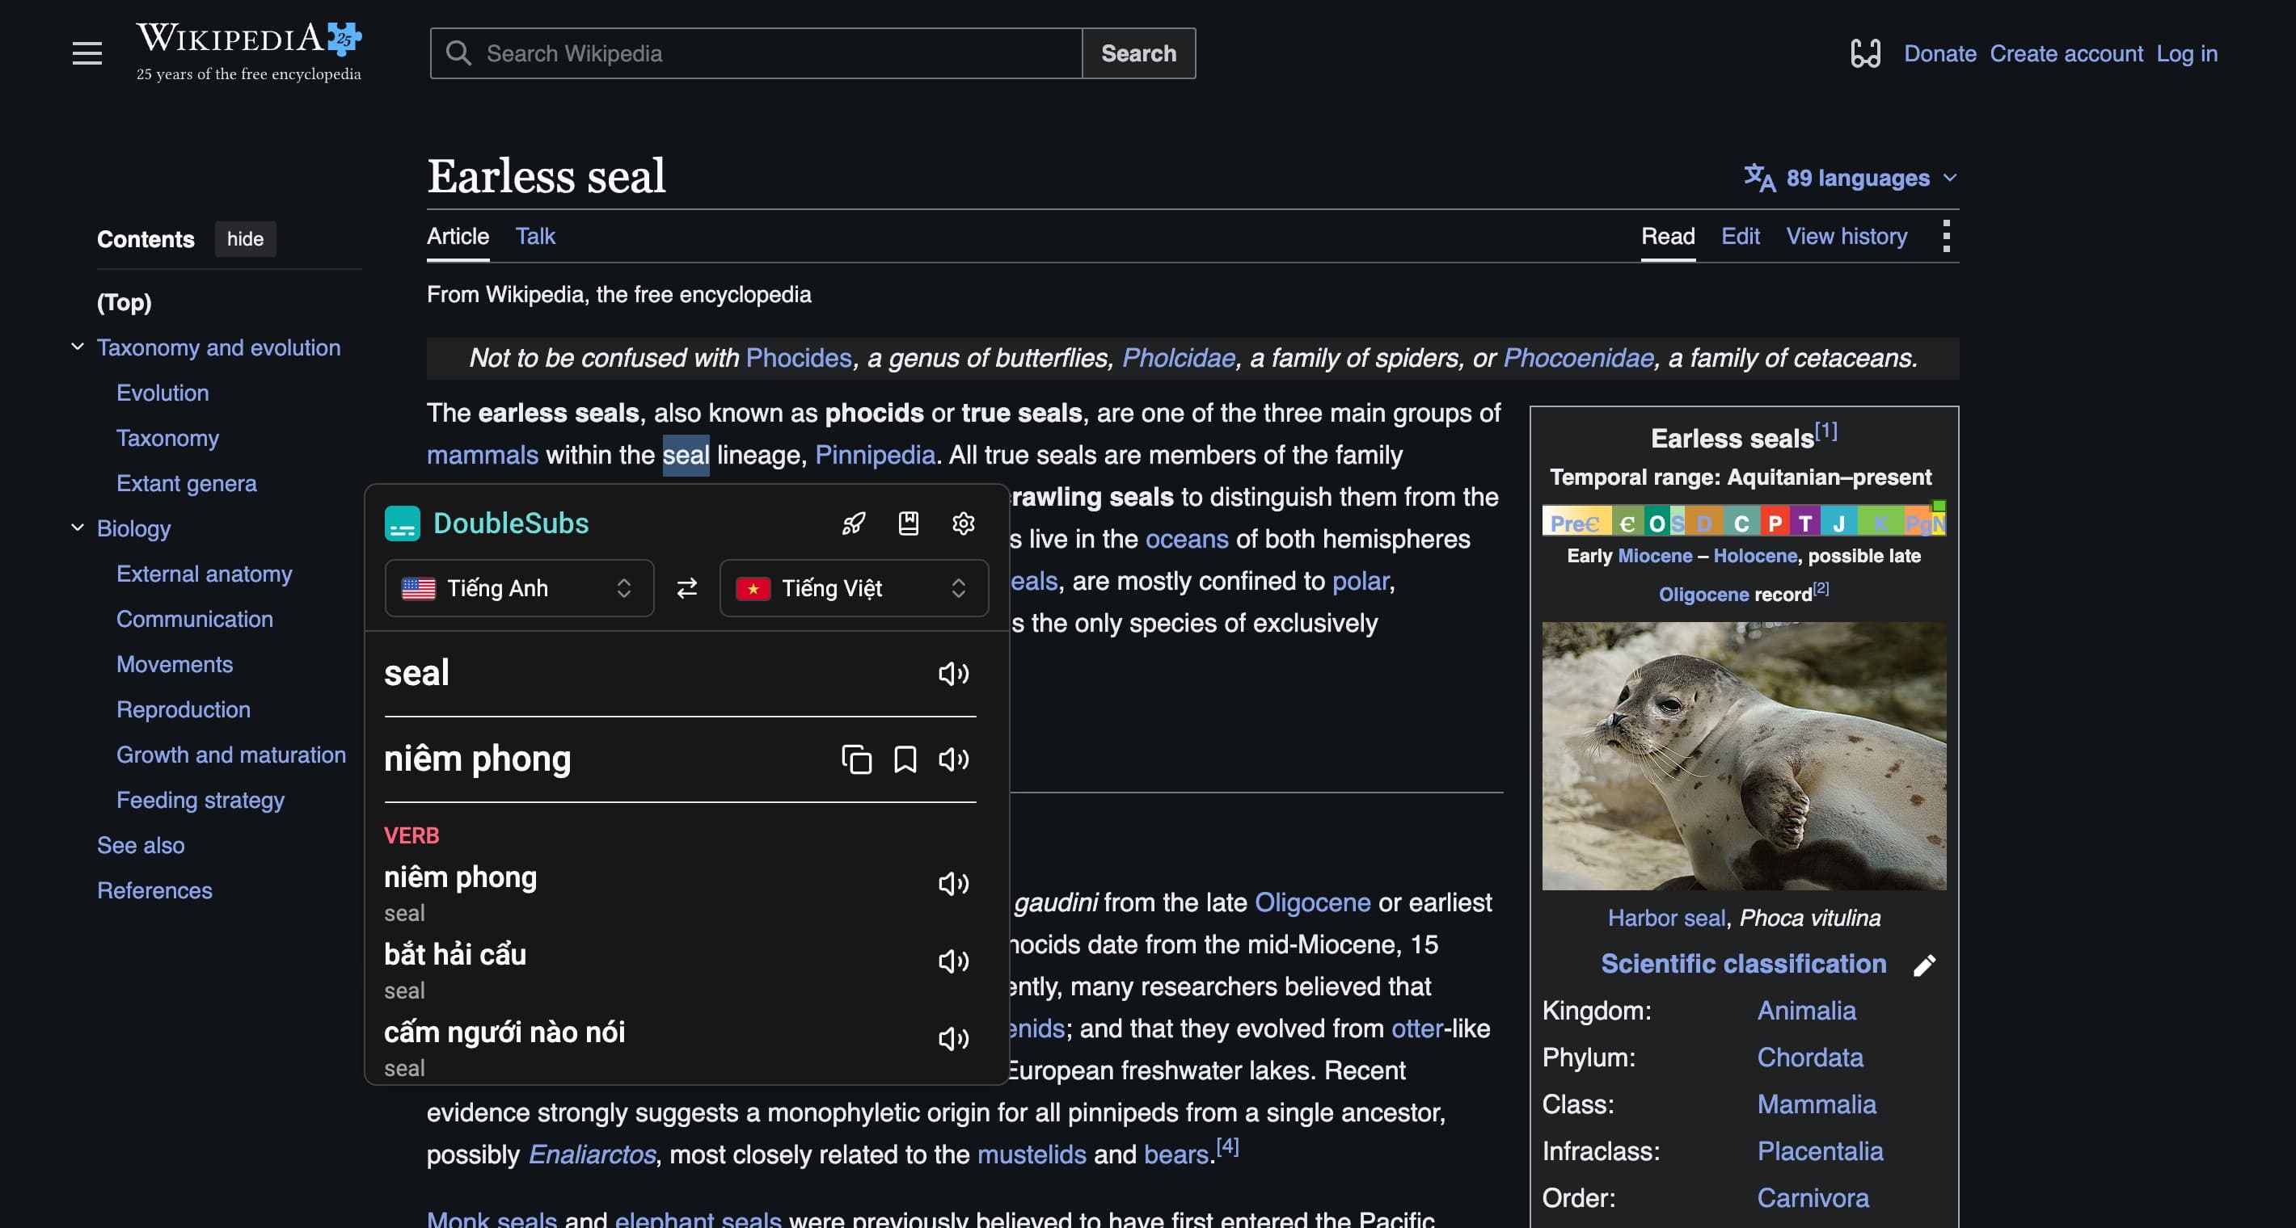Open the Harbor seal caption link

pos(1666,917)
